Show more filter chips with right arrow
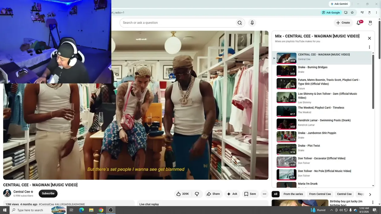 (370, 194)
